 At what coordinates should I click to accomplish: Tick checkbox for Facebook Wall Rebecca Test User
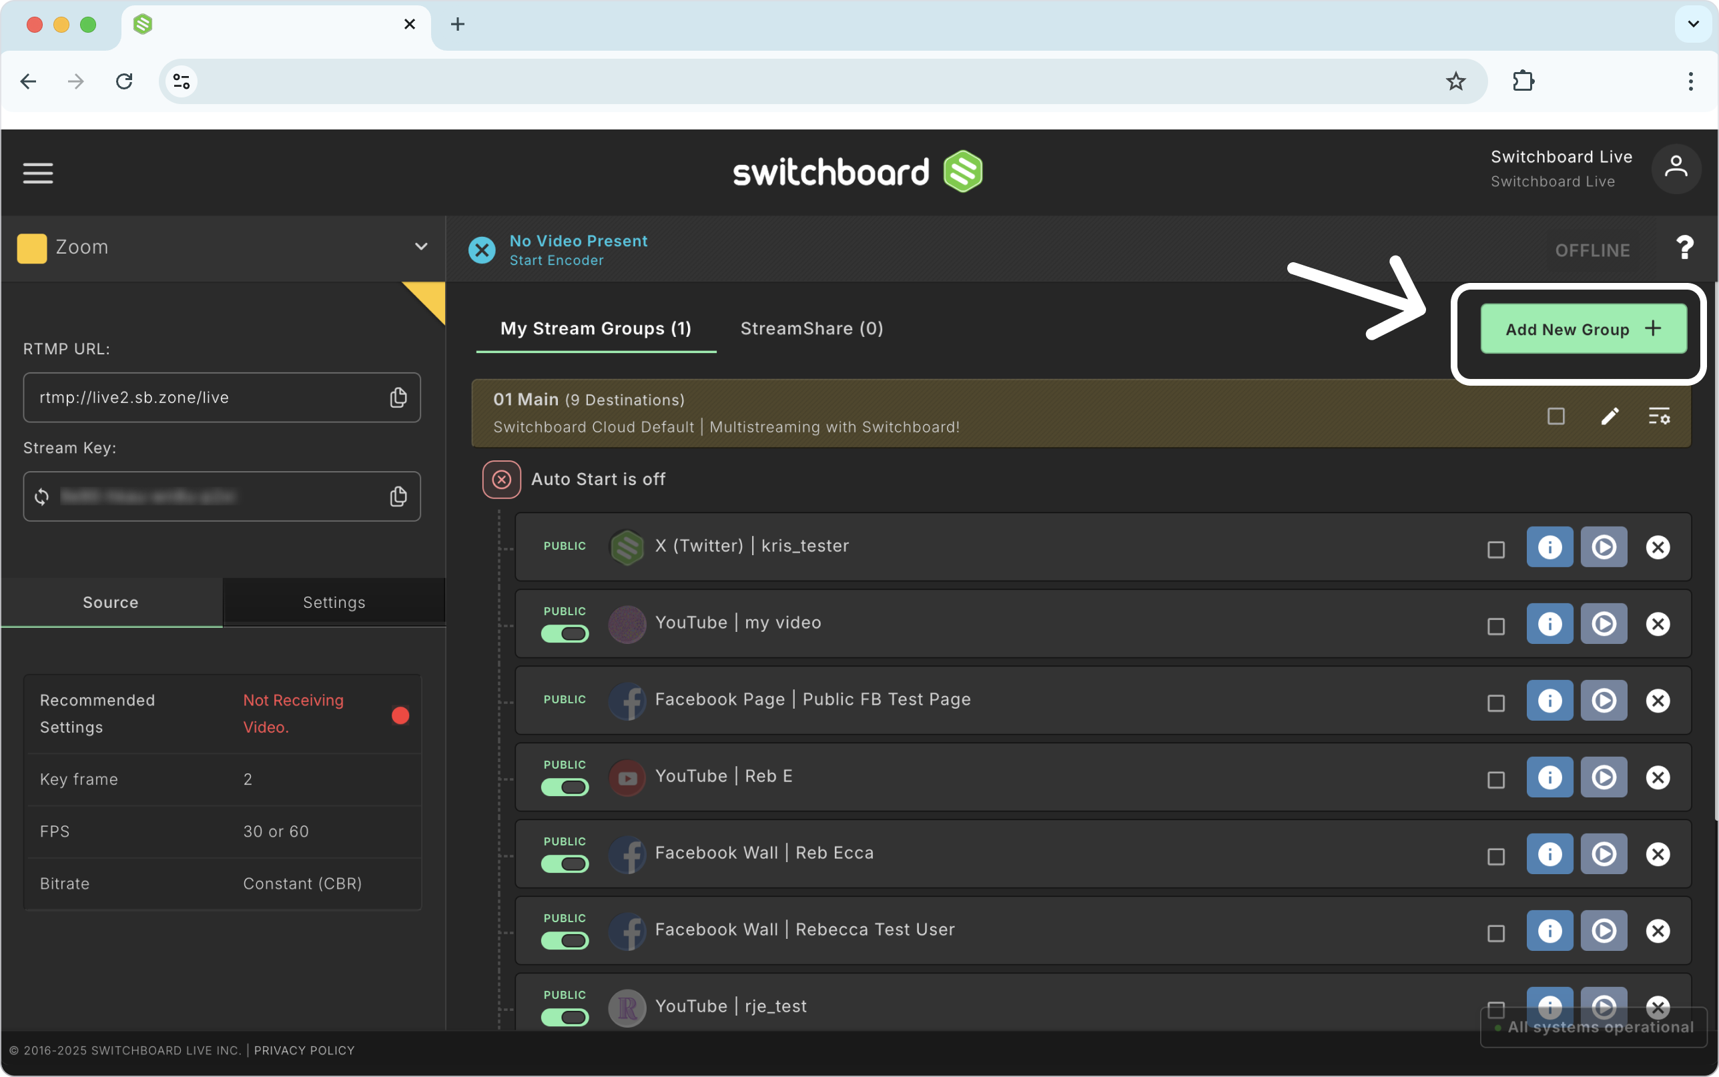(x=1496, y=933)
